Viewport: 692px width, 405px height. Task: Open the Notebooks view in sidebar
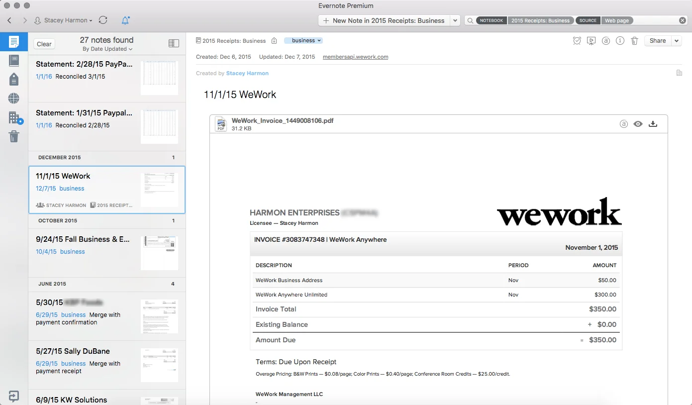[14, 61]
